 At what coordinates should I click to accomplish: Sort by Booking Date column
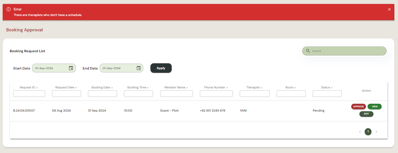tap(102, 87)
